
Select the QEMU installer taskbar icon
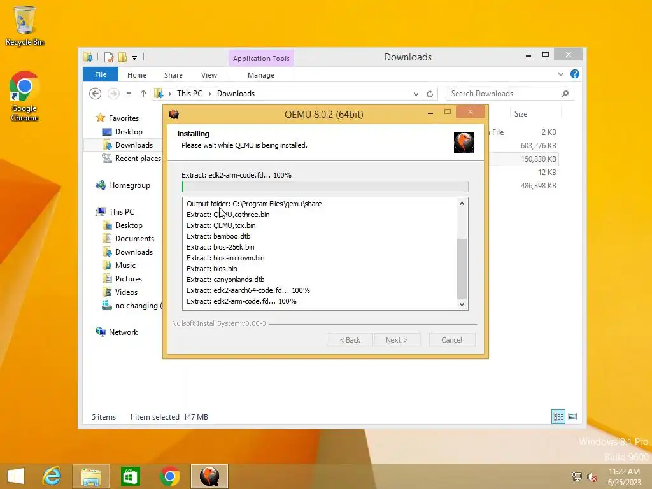209,476
